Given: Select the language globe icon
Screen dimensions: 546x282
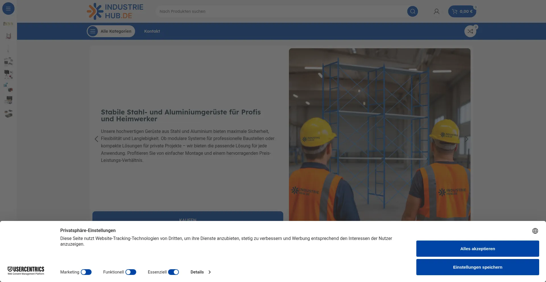Looking at the screenshot, I should (535, 231).
